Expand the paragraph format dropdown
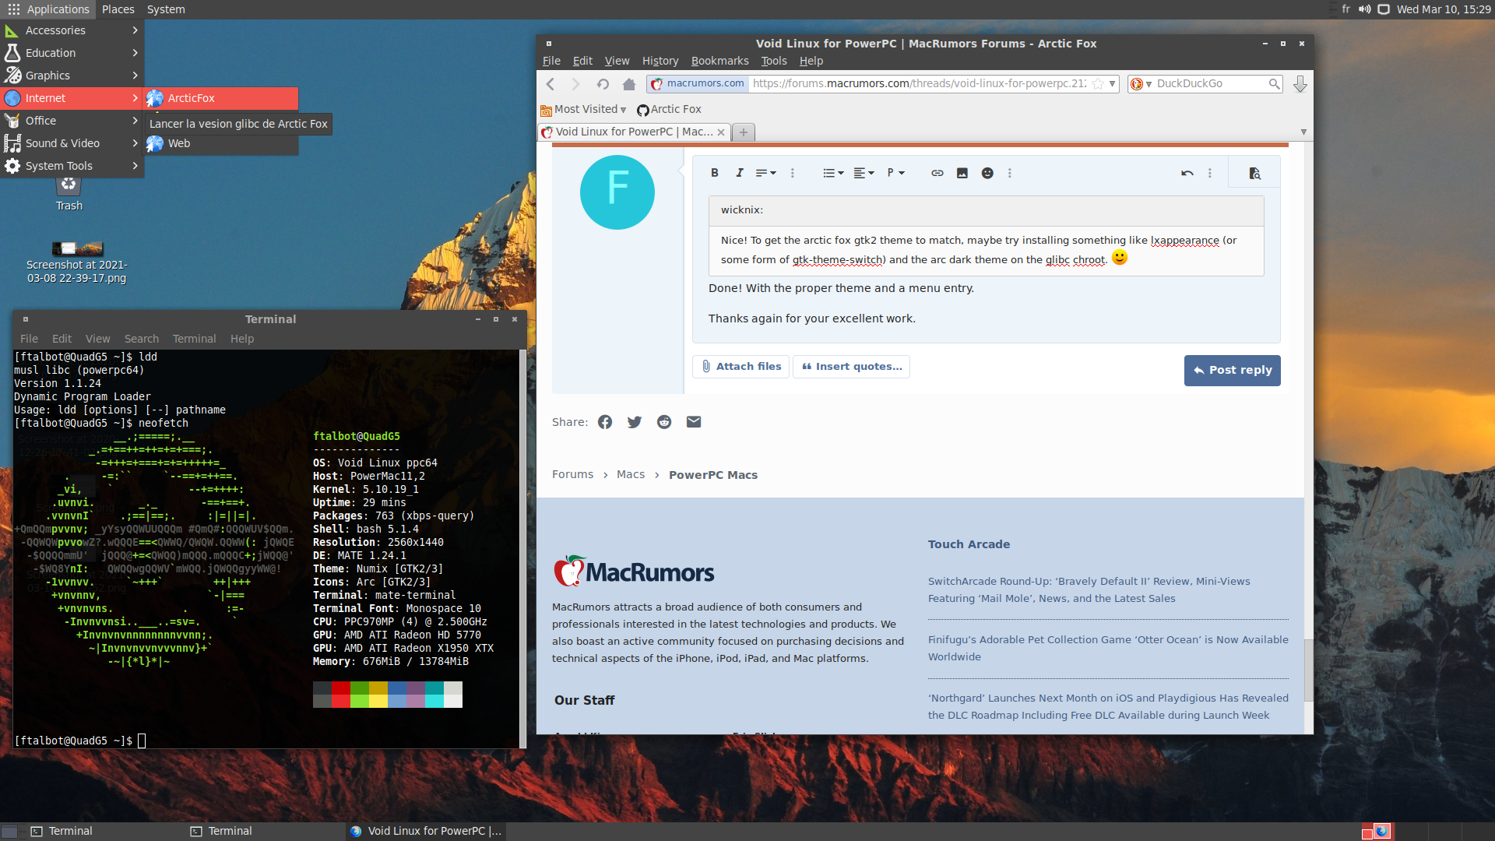 [x=895, y=173]
